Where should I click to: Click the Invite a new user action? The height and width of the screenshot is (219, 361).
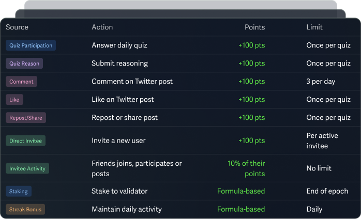tap(118, 140)
